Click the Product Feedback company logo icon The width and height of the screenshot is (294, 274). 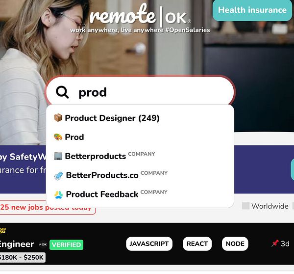pos(58,194)
